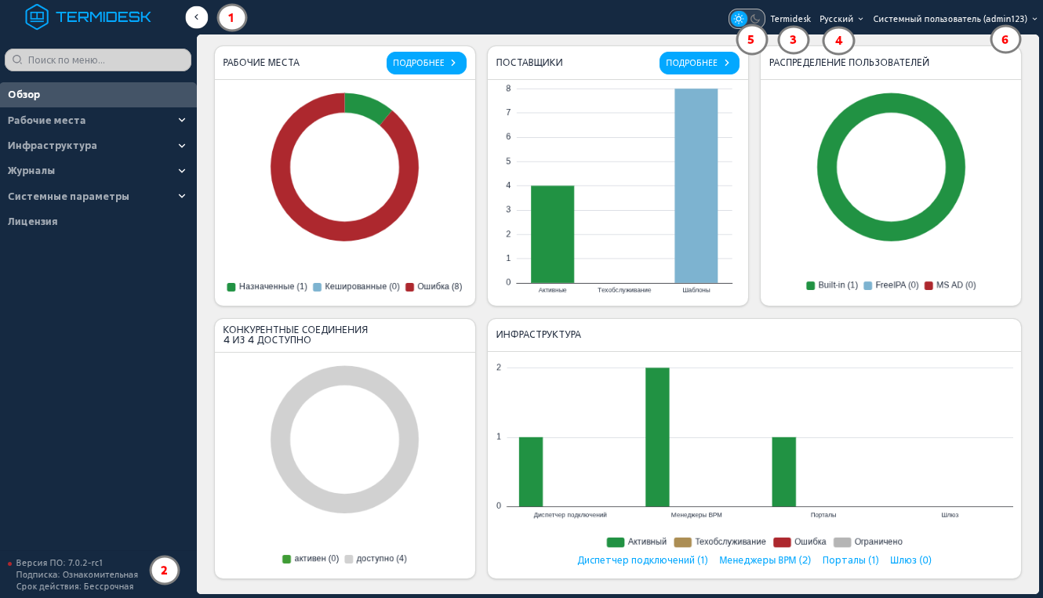Open the Лицензия menu item
1043x598 pixels.
[98, 221]
